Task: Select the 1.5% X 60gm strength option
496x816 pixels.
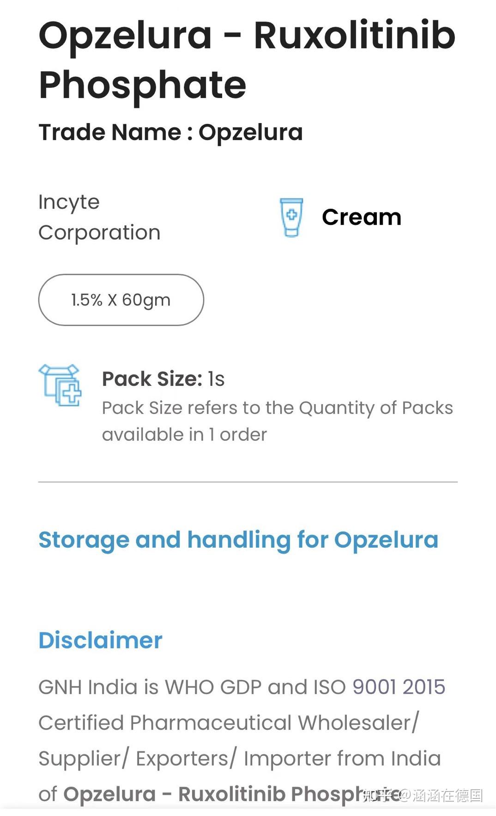Action: click(x=121, y=300)
